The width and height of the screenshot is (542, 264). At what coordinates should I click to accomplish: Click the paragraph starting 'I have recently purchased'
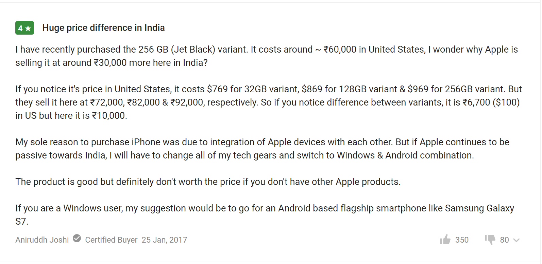(x=267, y=56)
